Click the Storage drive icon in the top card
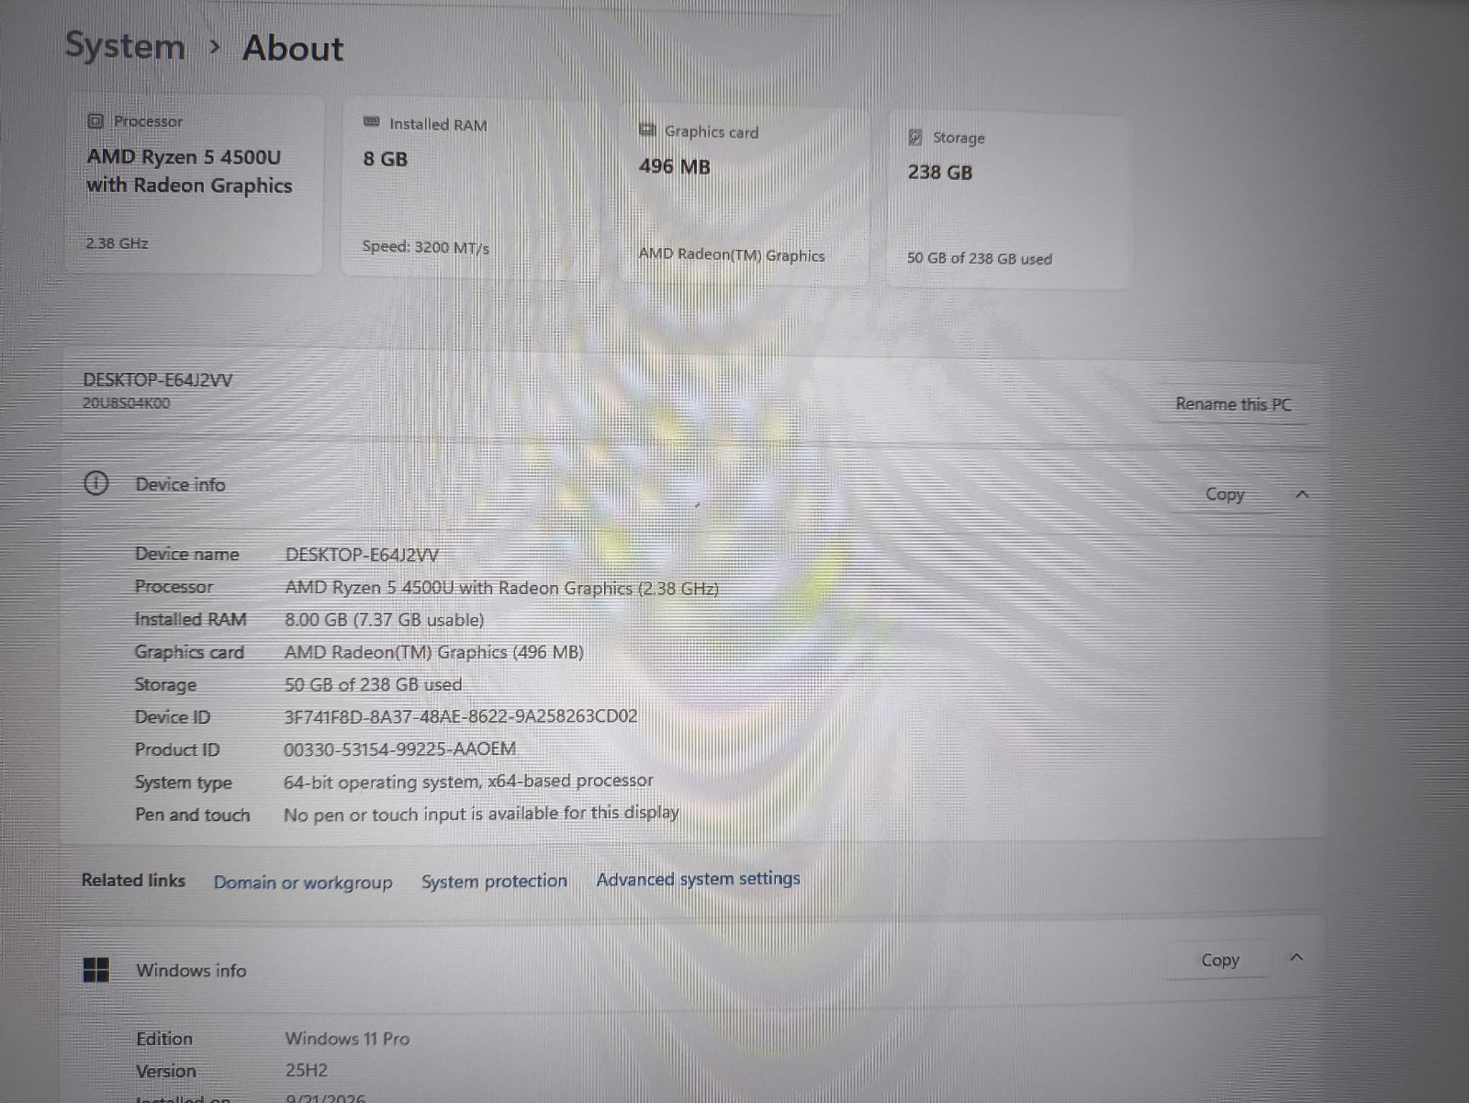1469x1103 pixels. [x=914, y=137]
